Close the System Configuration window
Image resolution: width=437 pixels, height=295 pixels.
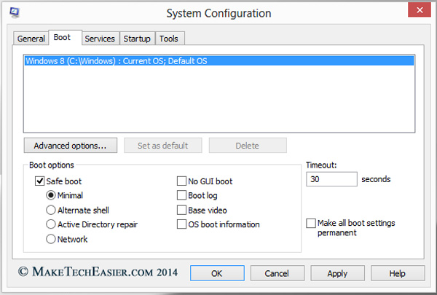click(417, 12)
